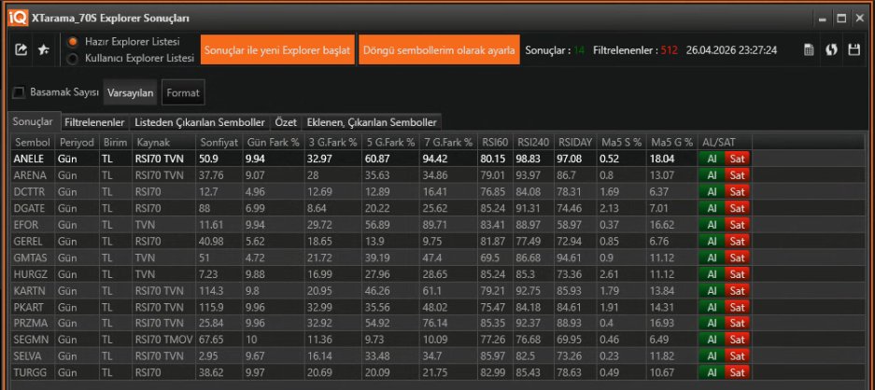Click the refresh icon in the top right

831,49
